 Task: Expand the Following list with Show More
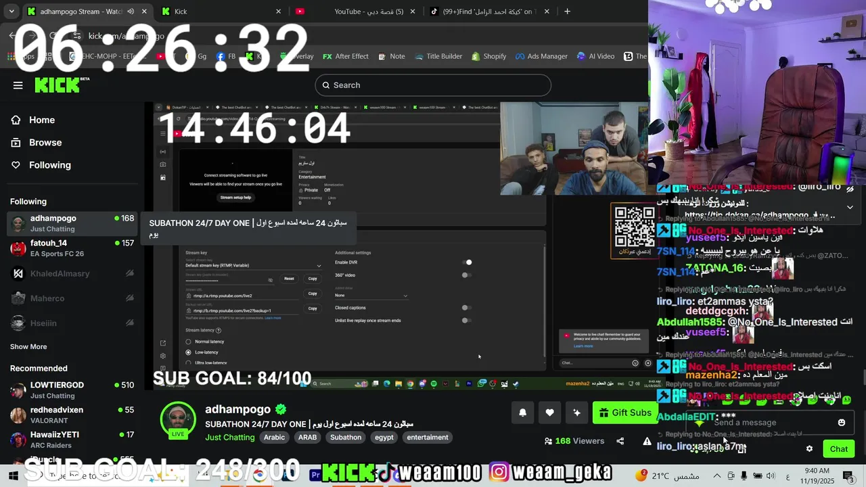pyautogui.click(x=28, y=346)
